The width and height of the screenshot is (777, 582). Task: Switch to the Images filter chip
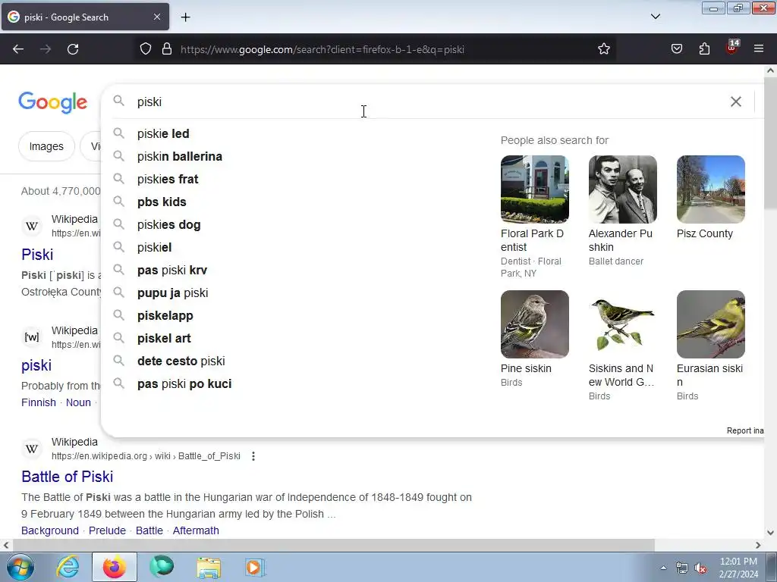click(46, 146)
